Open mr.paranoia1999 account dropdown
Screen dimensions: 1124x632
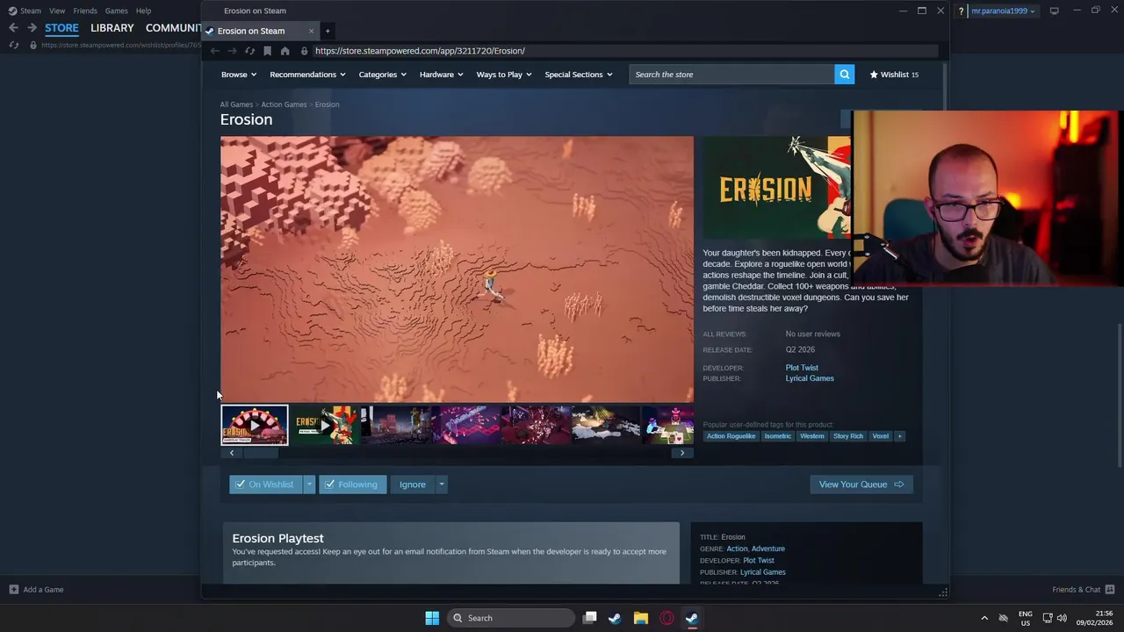1003,11
